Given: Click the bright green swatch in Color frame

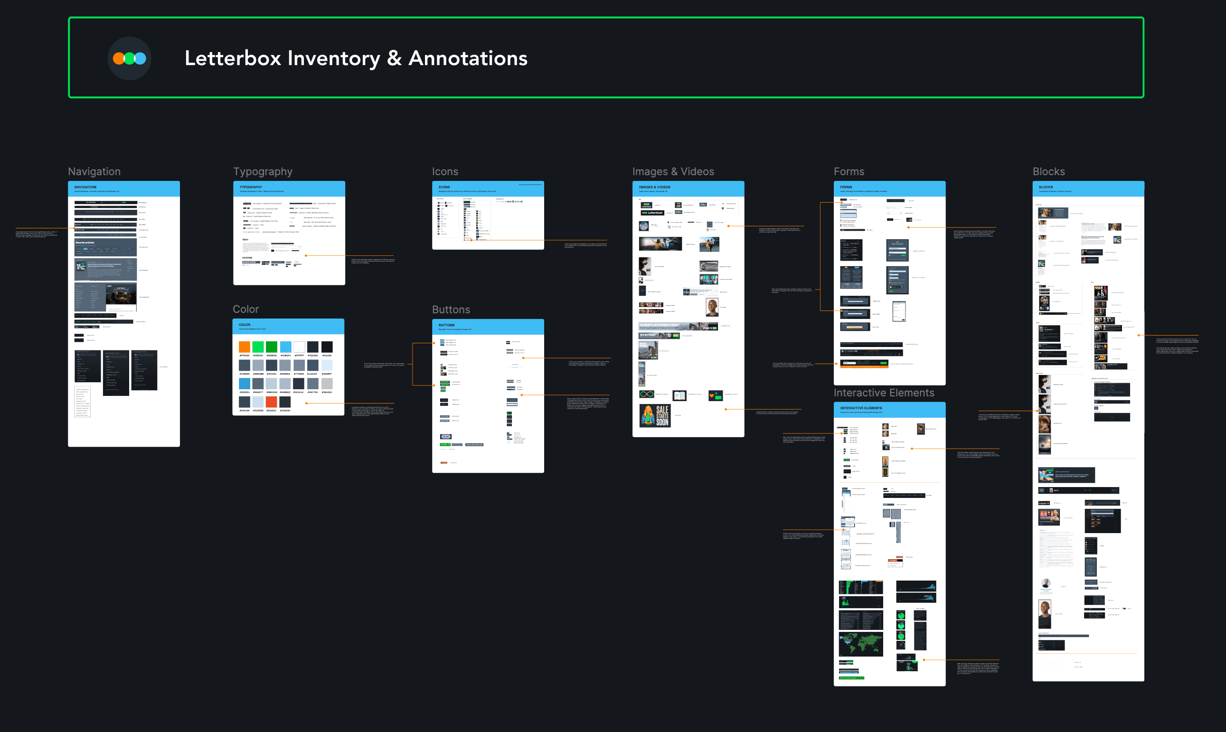Looking at the screenshot, I should (258, 347).
